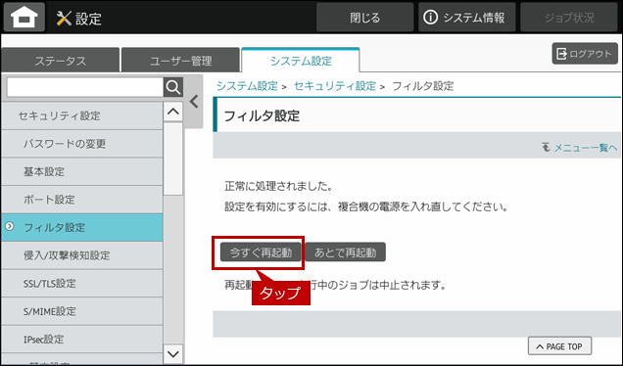Screen dimensions: 623x366
Task: Click the フィルタ設定 page heading
Action: tap(262, 115)
